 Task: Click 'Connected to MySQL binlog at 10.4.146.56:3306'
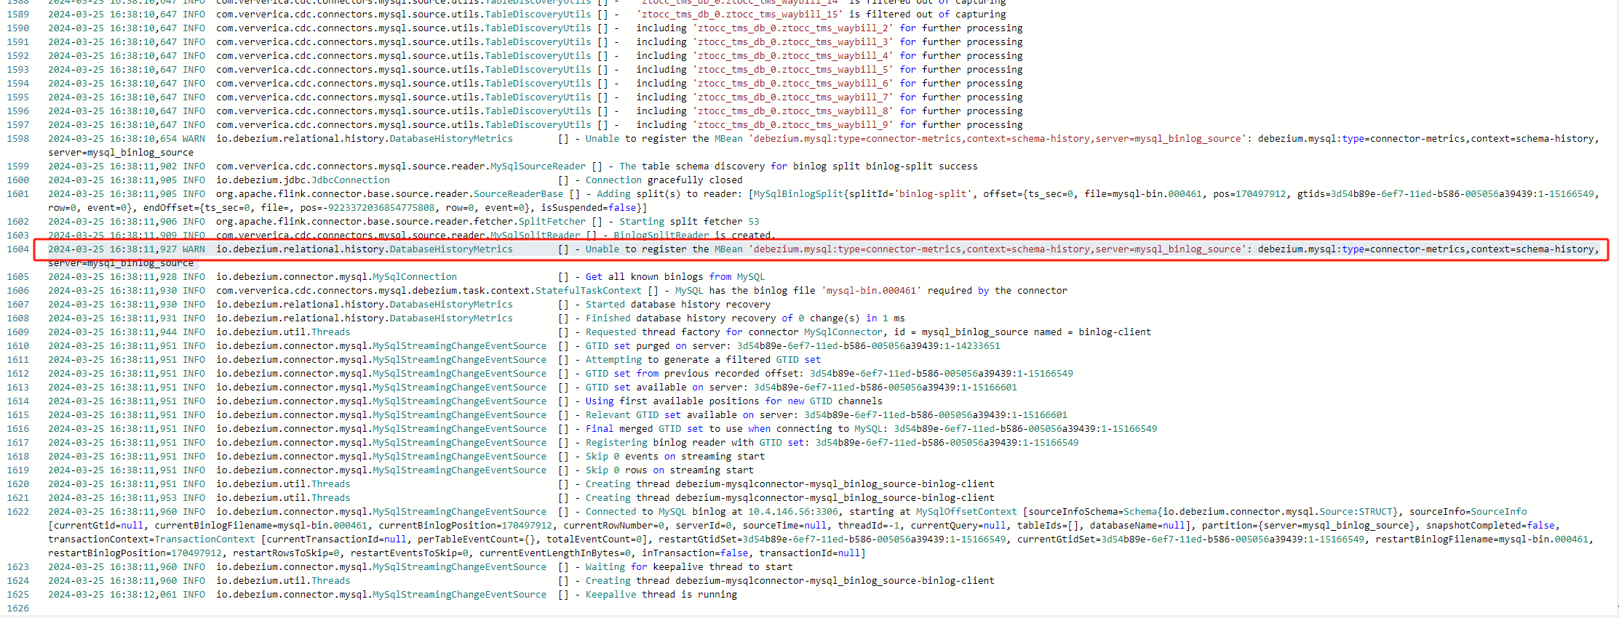pyautogui.click(x=712, y=512)
